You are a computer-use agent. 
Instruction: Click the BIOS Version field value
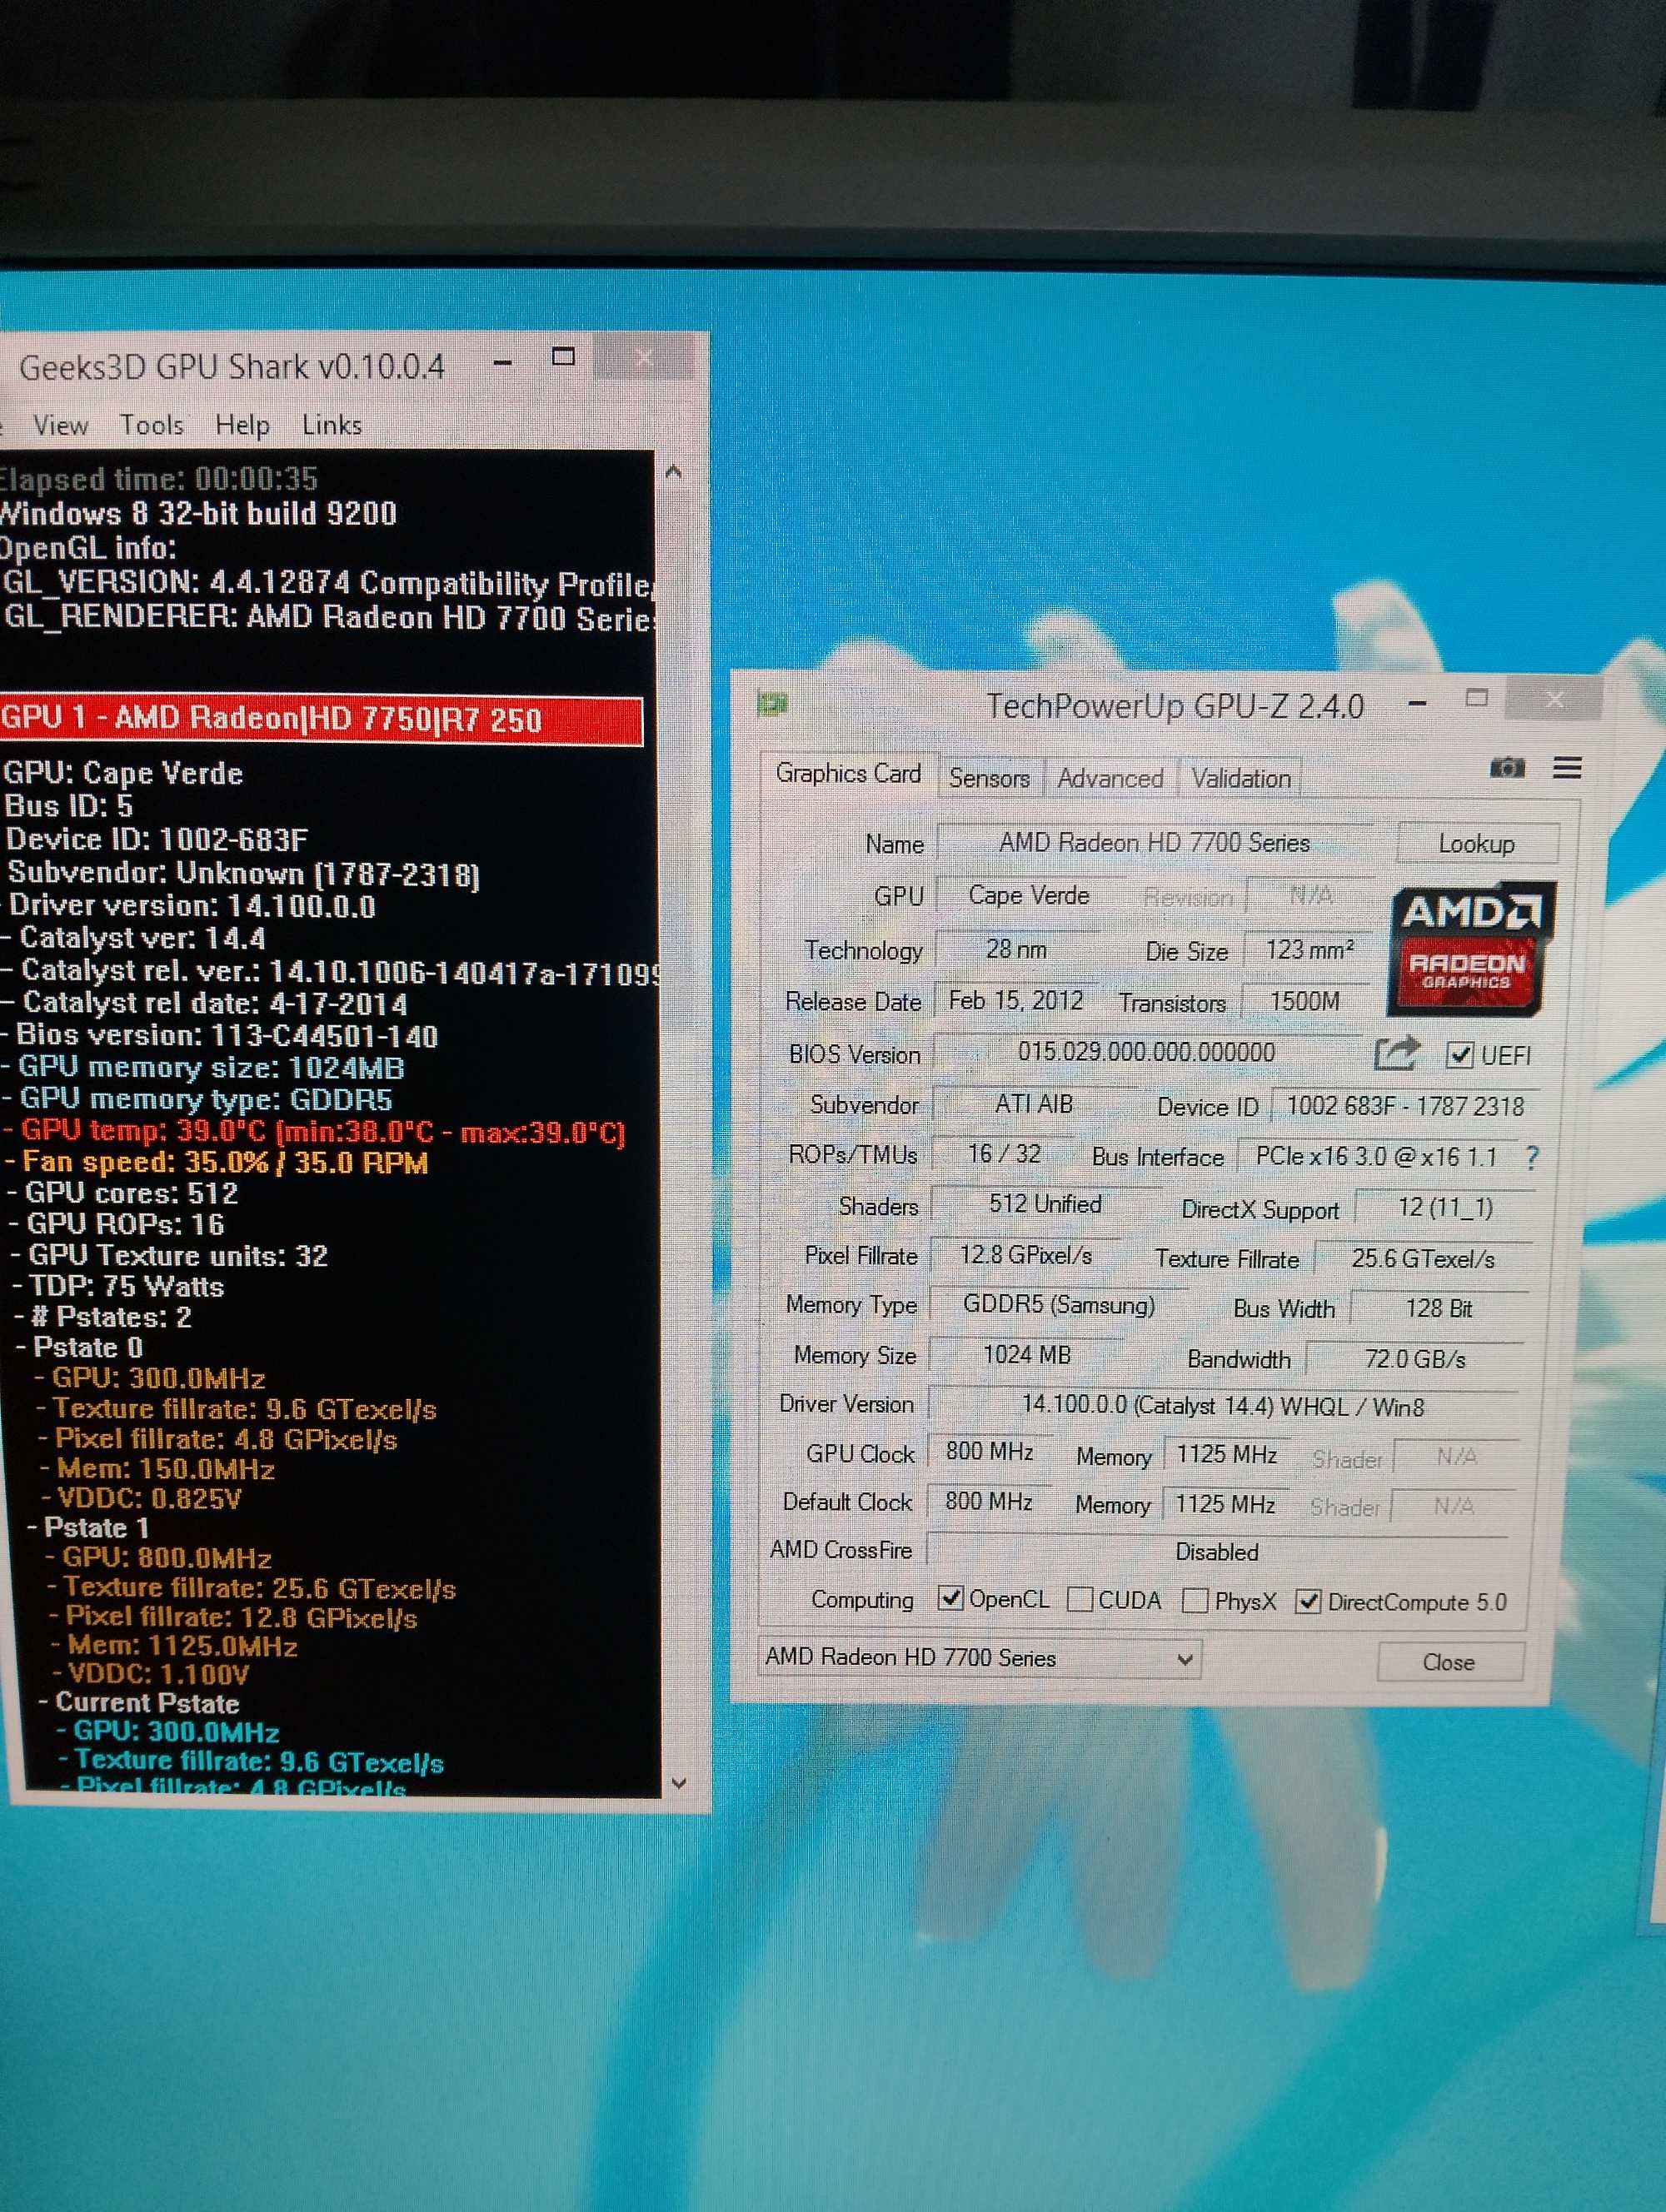(1146, 1052)
